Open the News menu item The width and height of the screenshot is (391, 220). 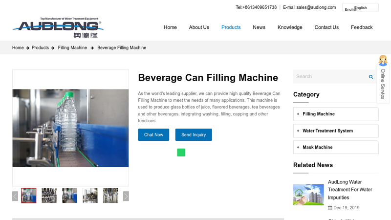pos(259,27)
